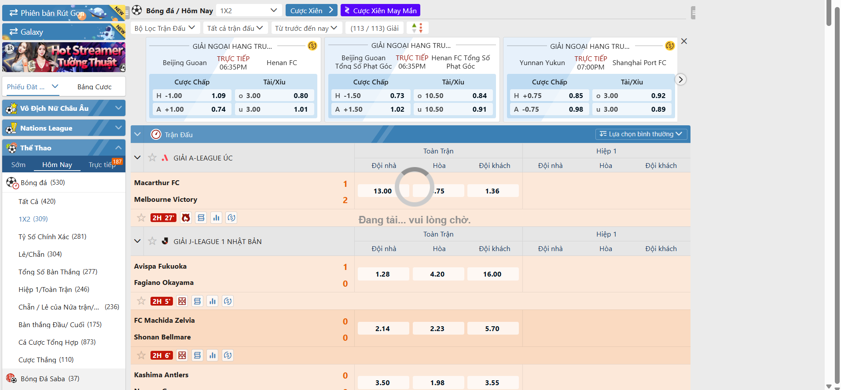The width and height of the screenshot is (841, 390).
Task: Expand Nations League section
Action: pos(64,128)
